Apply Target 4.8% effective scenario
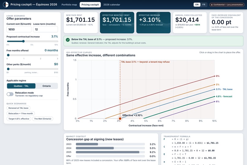 point(19,119)
